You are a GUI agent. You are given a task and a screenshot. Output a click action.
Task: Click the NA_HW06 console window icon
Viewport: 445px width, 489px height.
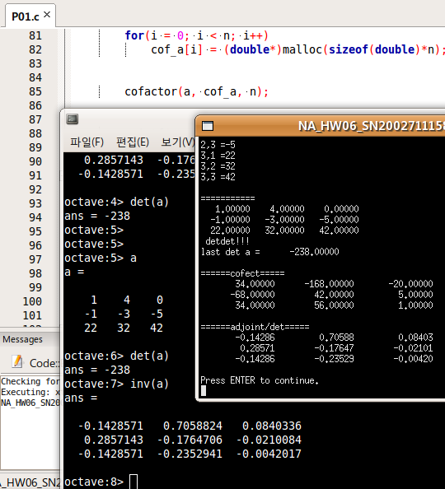tap(208, 126)
